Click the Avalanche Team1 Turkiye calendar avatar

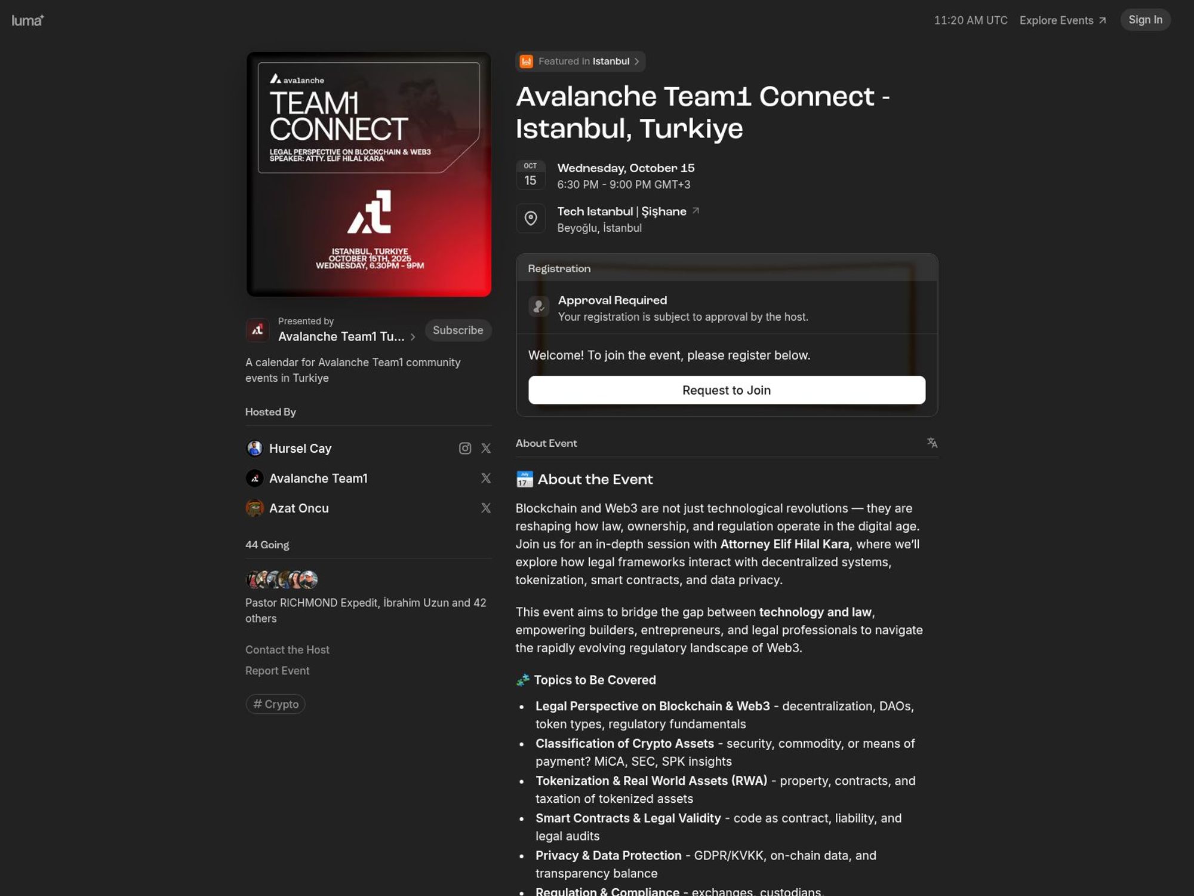(257, 330)
